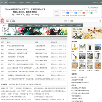Open the “笔墨韵动” exhibition in 济南
The height and width of the screenshot is (102, 102).
(x=19, y=75)
